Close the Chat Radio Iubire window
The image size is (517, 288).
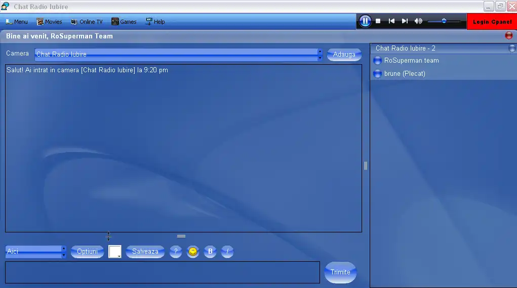[x=512, y=6]
